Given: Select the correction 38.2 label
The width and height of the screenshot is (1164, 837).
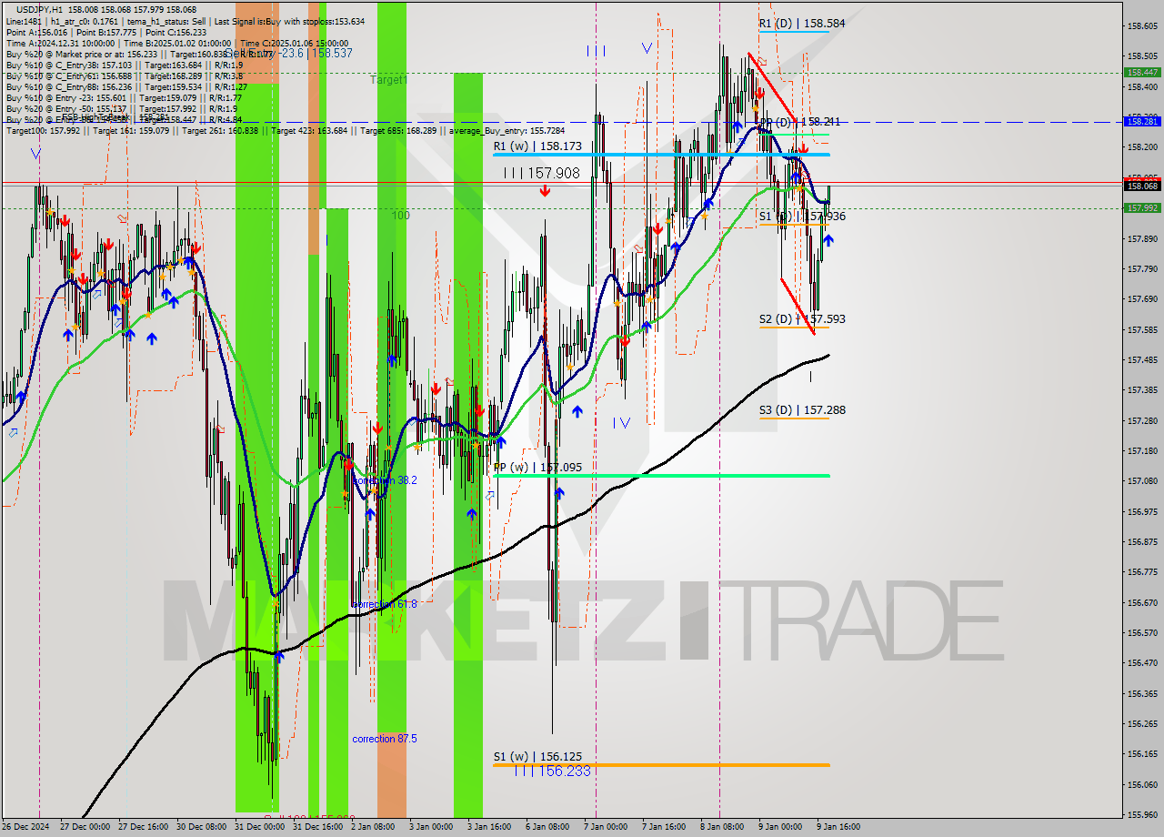Looking at the screenshot, I should coord(386,480).
